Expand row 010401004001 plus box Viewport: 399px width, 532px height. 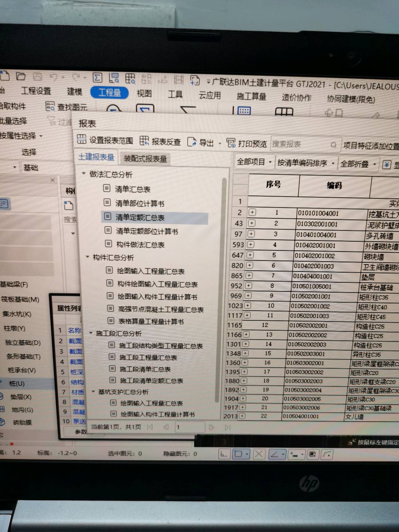tap(251, 234)
